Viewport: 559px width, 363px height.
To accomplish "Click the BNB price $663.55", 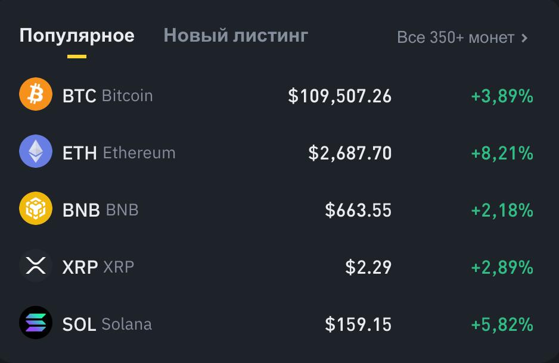I will click(358, 210).
